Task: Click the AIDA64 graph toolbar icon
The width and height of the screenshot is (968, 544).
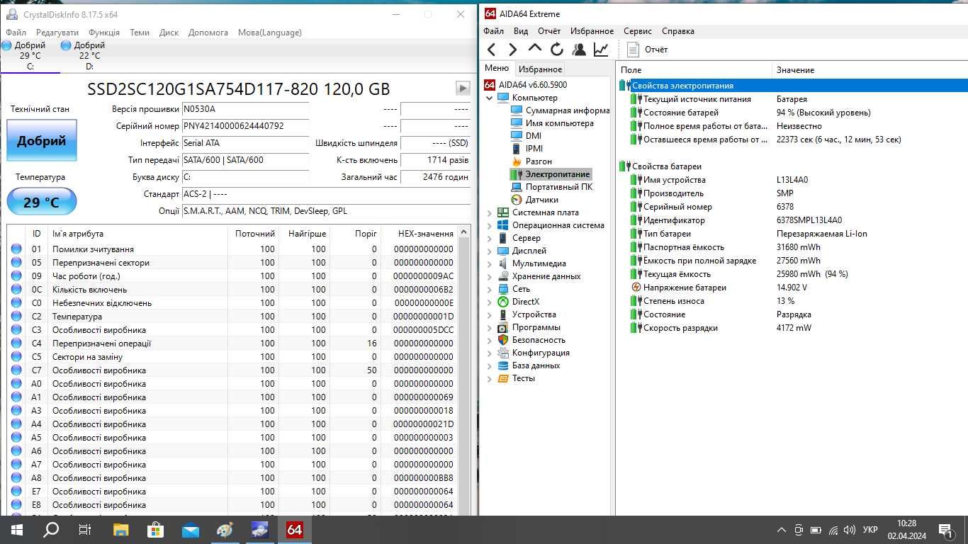Action: [x=601, y=49]
